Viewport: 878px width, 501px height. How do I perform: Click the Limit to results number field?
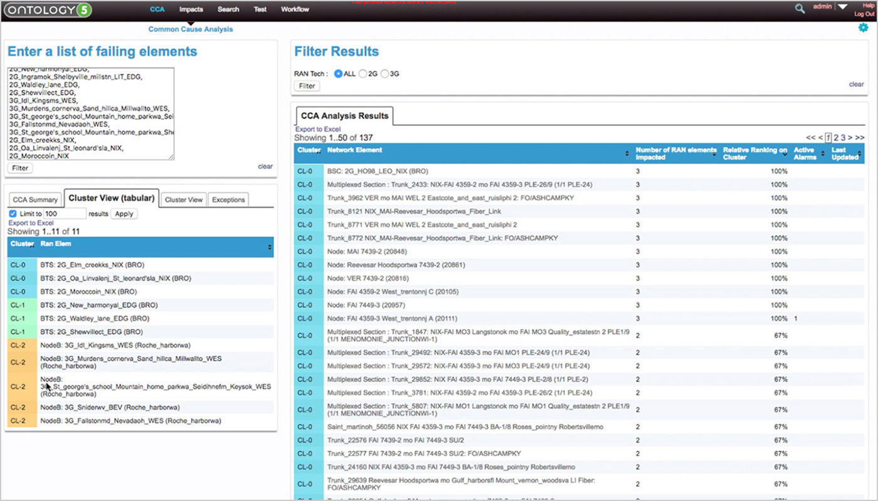[65, 214]
